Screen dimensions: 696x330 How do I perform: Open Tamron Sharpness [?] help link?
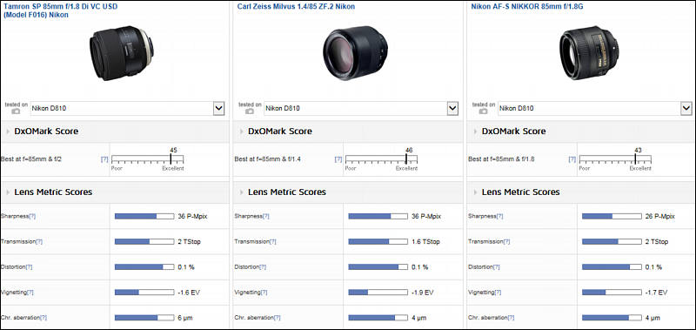32,216
